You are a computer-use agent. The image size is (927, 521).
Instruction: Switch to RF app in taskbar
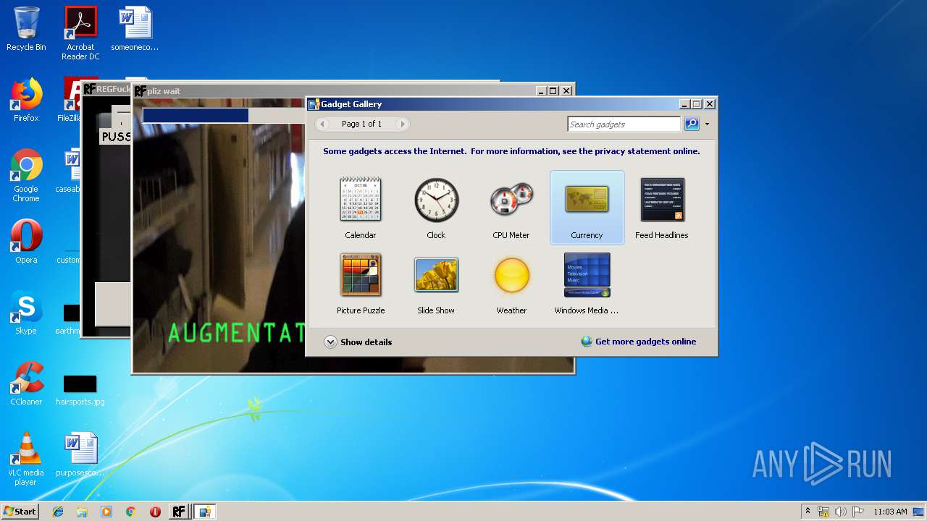click(179, 512)
